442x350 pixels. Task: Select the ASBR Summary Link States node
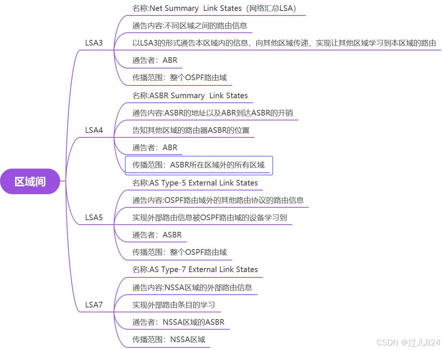(190, 96)
